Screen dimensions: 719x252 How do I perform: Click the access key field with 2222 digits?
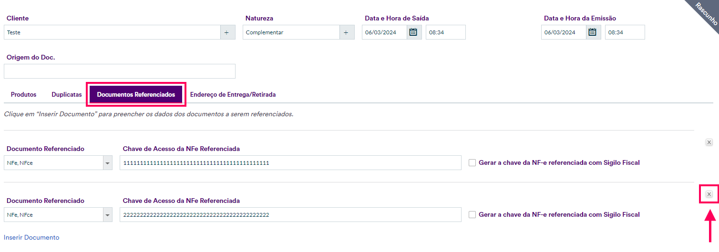[x=290, y=215]
